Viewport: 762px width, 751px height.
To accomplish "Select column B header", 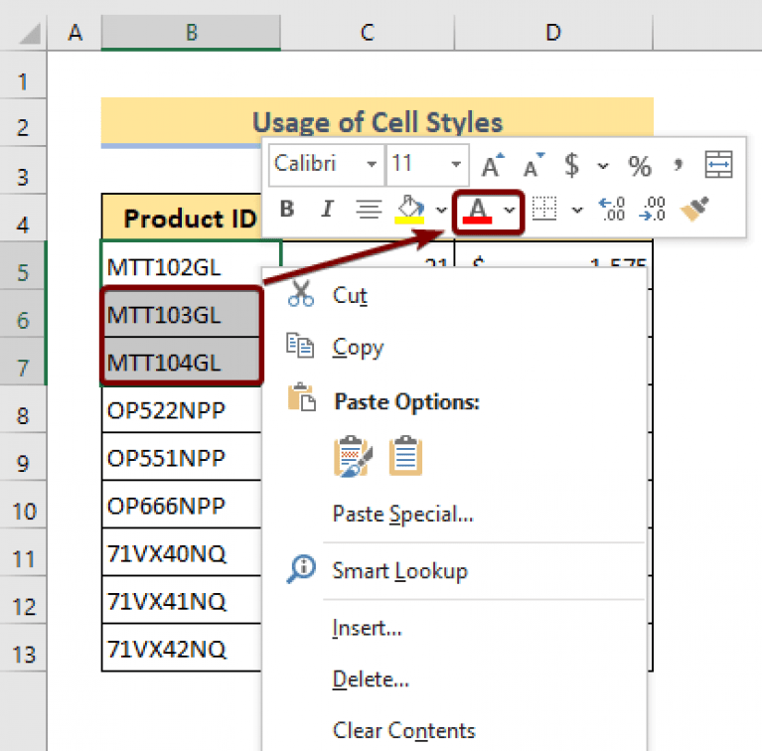I will point(191,33).
